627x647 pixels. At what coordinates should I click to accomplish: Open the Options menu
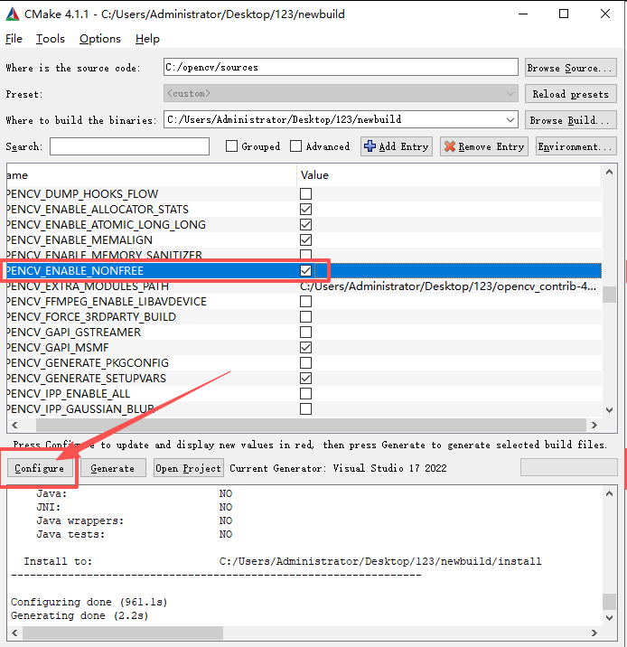100,39
